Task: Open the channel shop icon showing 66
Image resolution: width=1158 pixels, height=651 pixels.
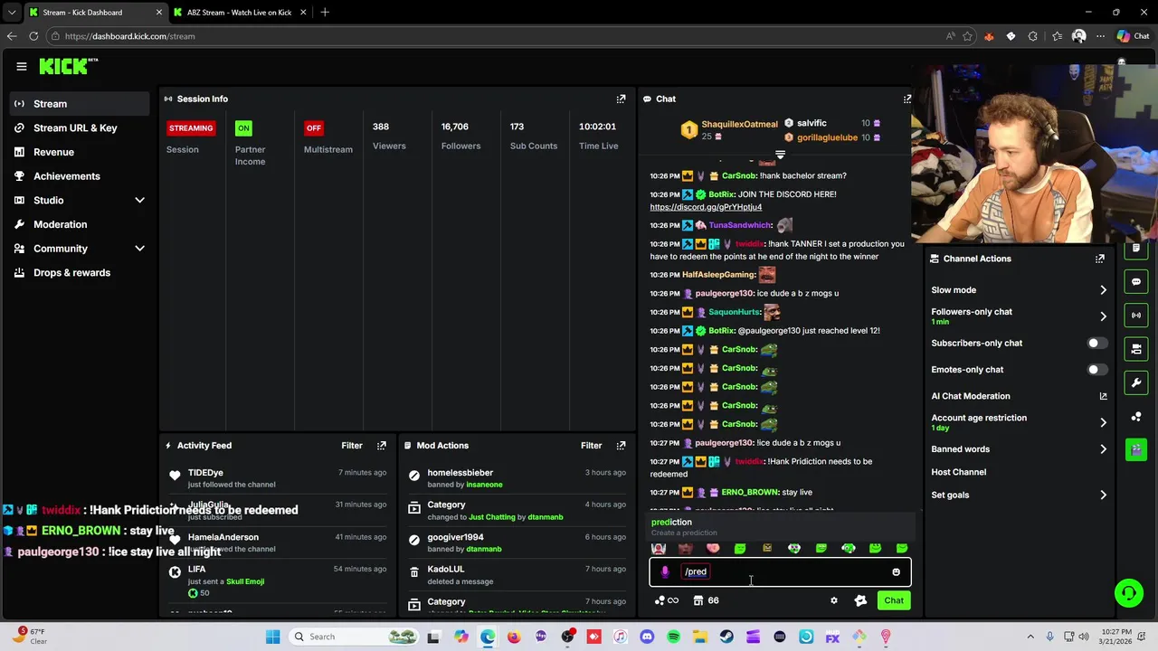Action: click(706, 600)
